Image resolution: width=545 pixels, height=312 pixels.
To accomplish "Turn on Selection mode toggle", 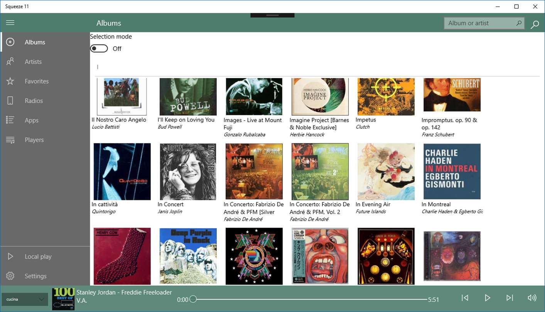I will (x=99, y=49).
